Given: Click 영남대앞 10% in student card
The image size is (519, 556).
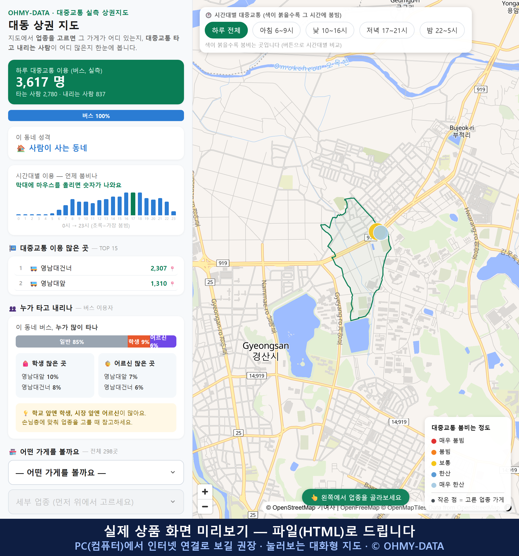Looking at the screenshot, I should (40, 377).
